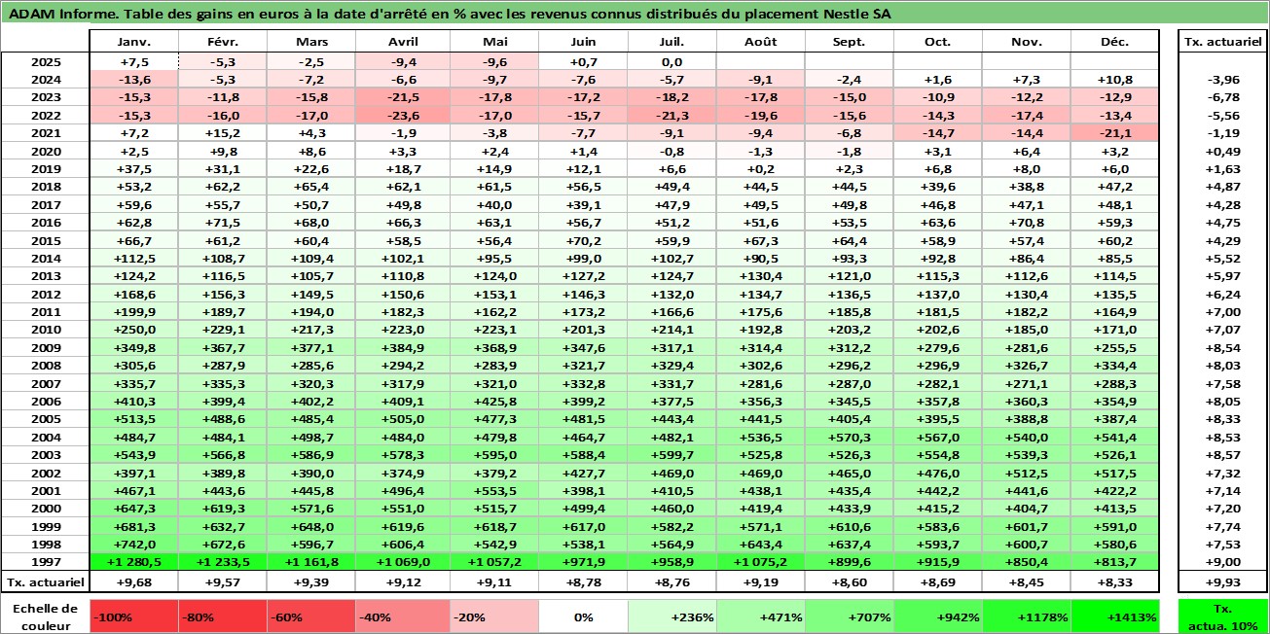Screen dimensions: 1270x634
Task: Click the '+8,57' actuarial rate for 2003
Action: coord(1223,454)
